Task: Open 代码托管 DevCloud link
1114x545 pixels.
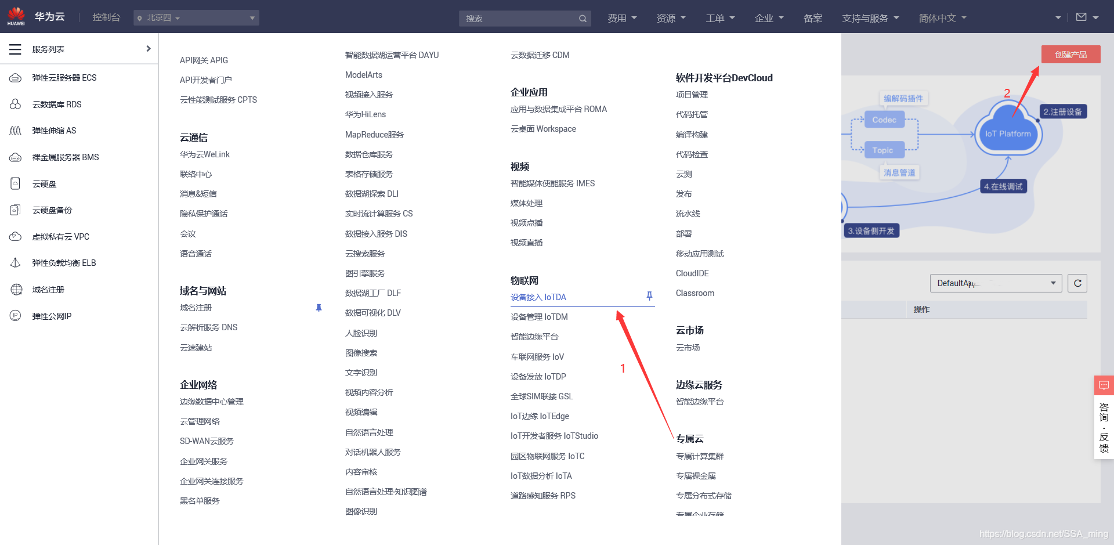Action: [x=692, y=114]
